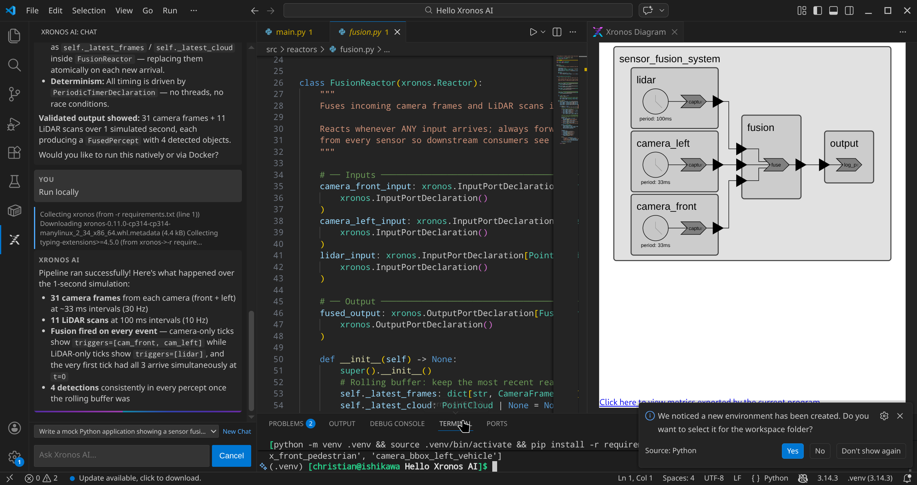Select the Xronos AI sidebar icon
The image size is (917, 485).
tap(14, 240)
